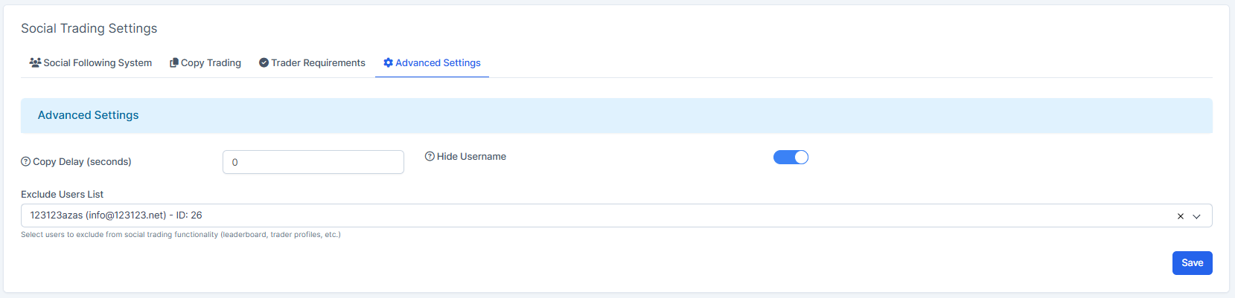Click the Hide Username label
This screenshot has width=1235, height=298.
[x=471, y=157]
